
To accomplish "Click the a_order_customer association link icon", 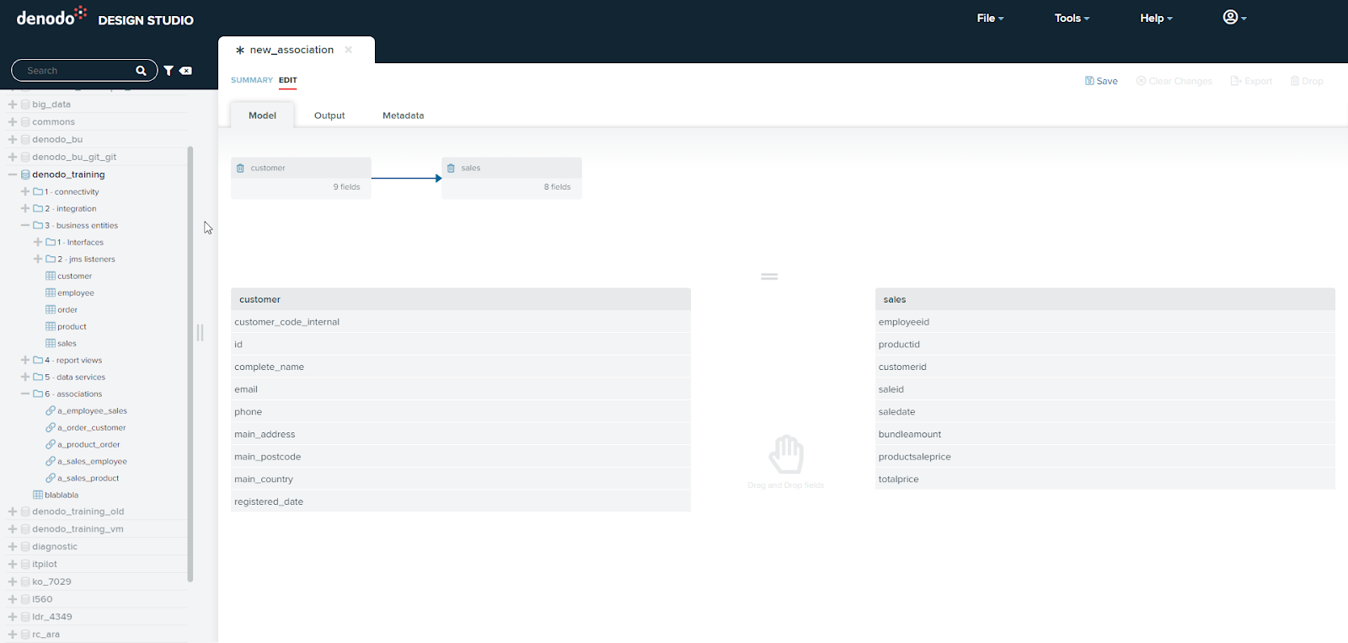I will click(x=51, y=427).
